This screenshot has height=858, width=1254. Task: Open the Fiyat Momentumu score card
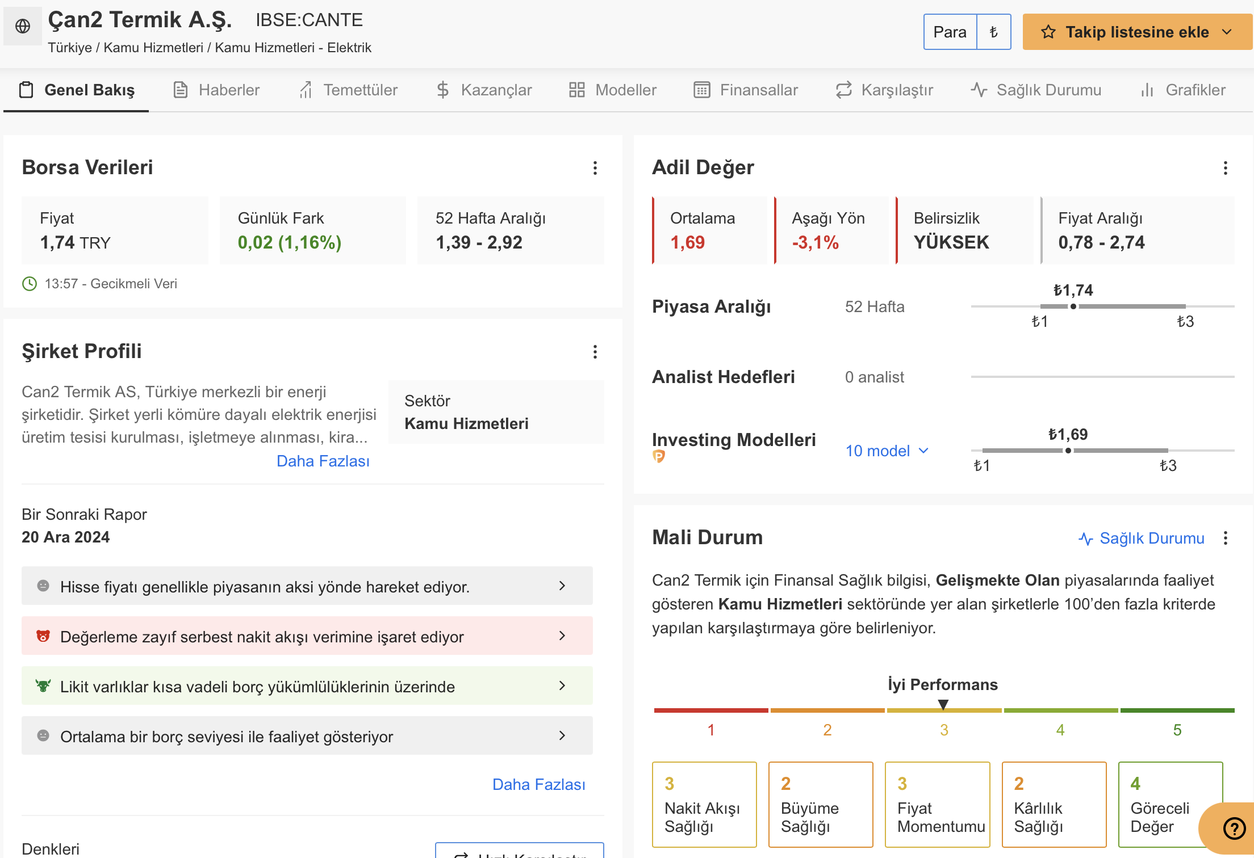(938, 805)
